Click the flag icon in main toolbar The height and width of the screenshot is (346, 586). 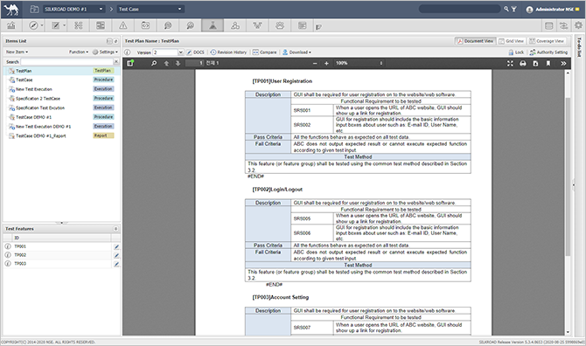(x=318, y=26)
